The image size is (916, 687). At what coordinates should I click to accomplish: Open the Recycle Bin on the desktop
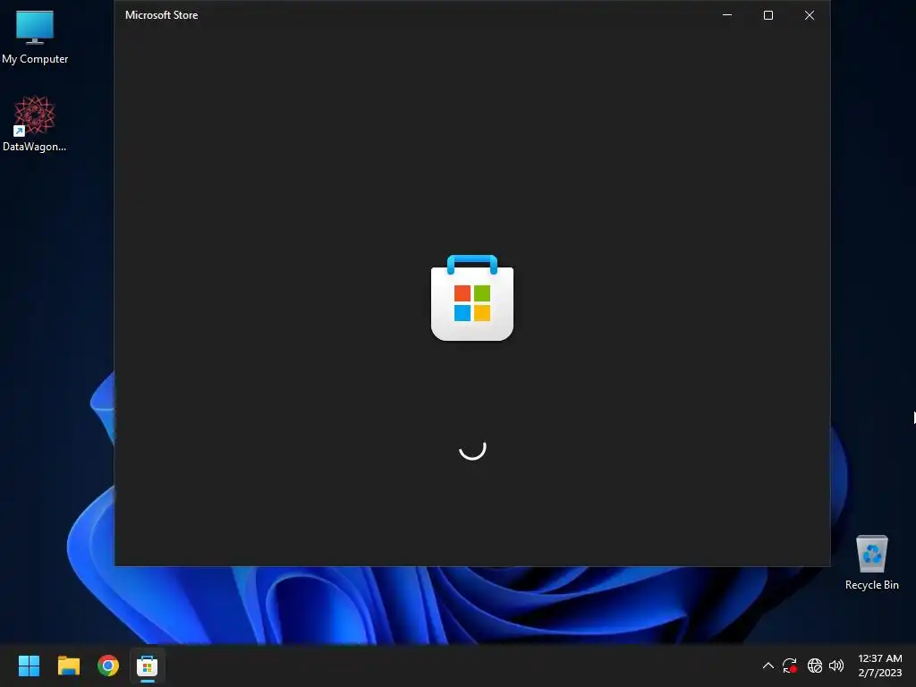click(871, 562)
